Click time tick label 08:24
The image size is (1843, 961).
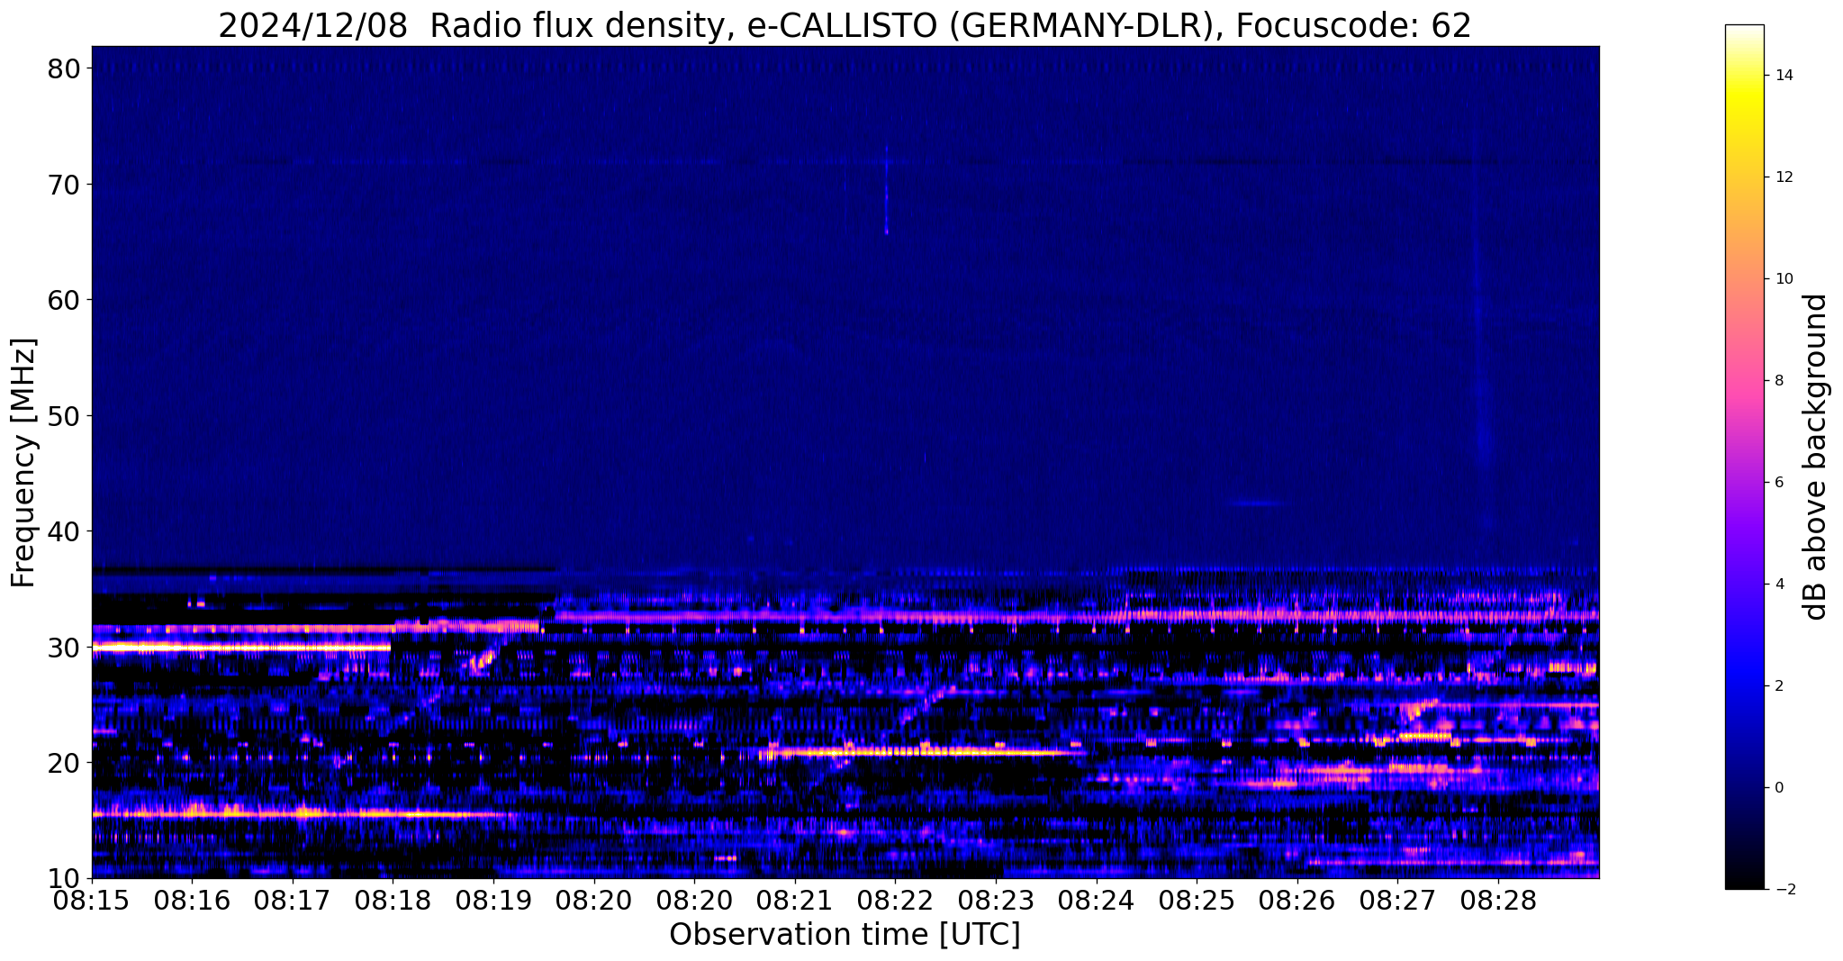1096,901
